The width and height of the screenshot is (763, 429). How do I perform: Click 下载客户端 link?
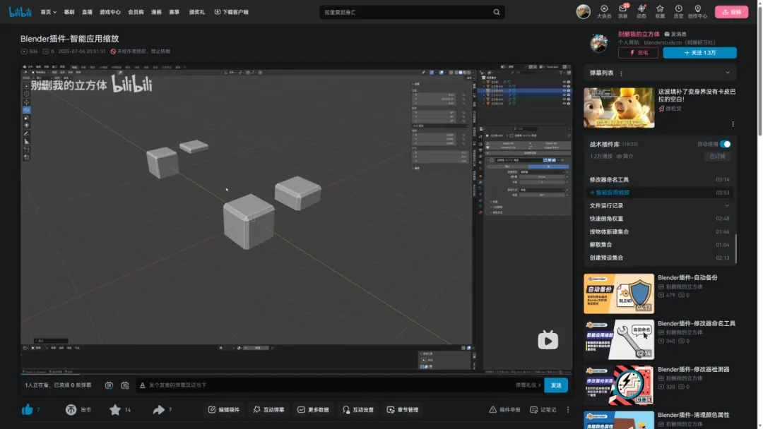pyautogui.click(x=232, y=12)
